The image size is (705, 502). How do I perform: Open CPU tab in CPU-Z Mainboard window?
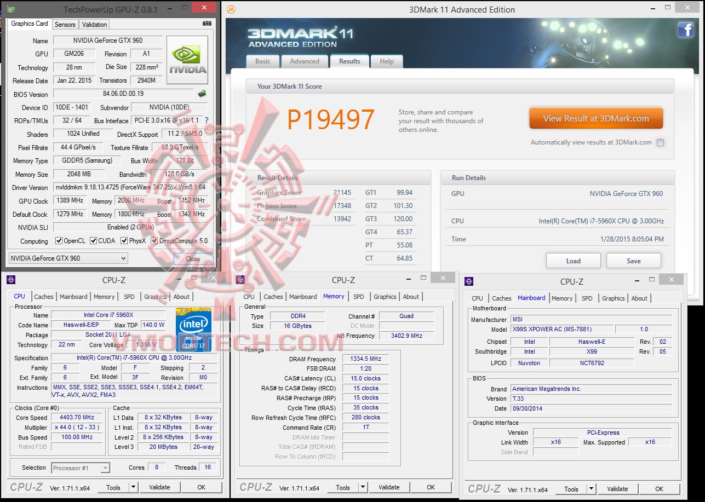478,298
